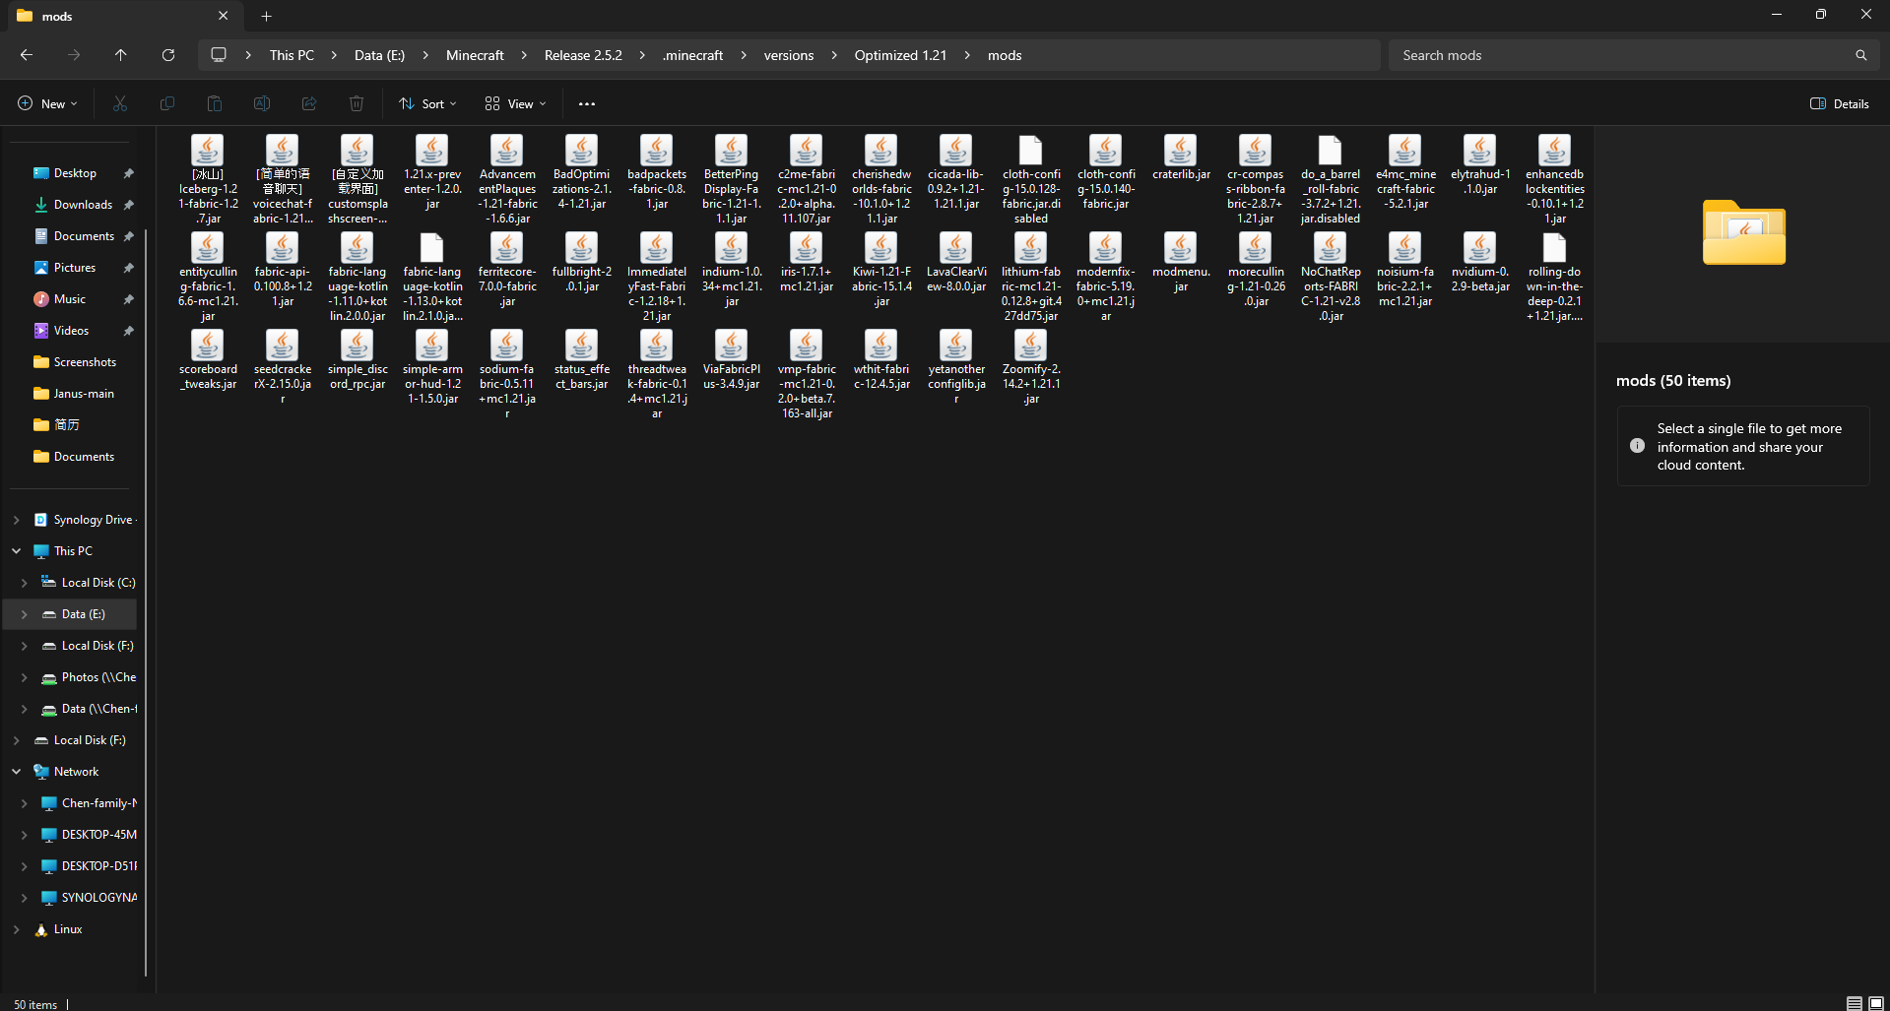Expand the DESKTOP-45M network node
The image size is (1890, 1011).
point(25,835)
